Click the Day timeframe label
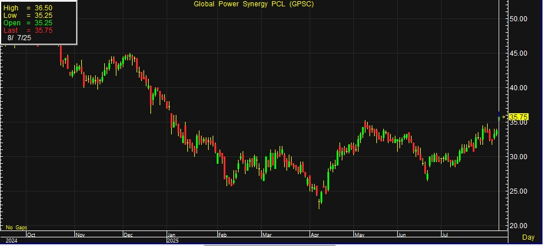The height and width of the screenshot is (246, 543). tap(528, 237)
